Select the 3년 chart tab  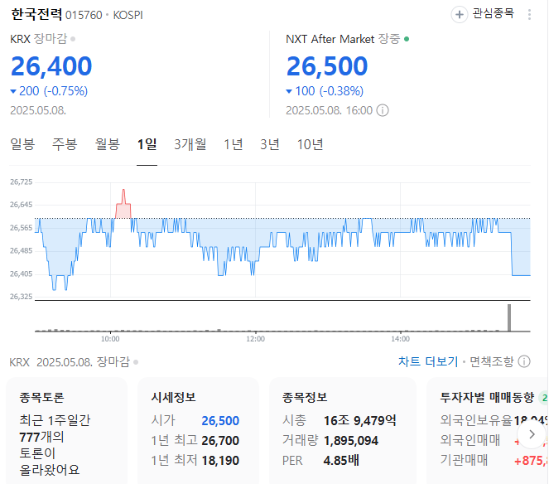point(270,144)
